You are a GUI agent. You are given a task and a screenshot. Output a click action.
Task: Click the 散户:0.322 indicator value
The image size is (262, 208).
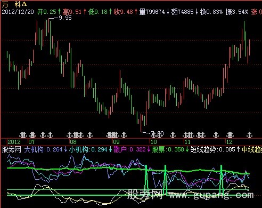click(x=132, y=149)
